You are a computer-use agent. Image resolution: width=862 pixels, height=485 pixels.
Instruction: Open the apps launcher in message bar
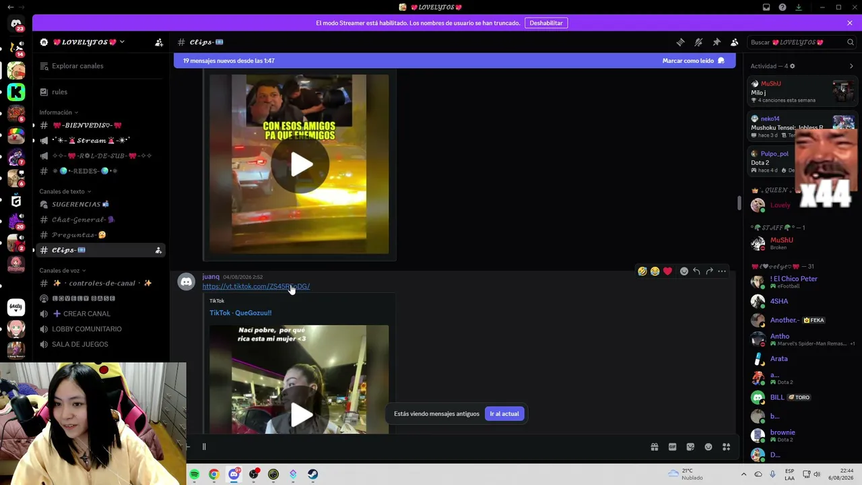(726, 447)
